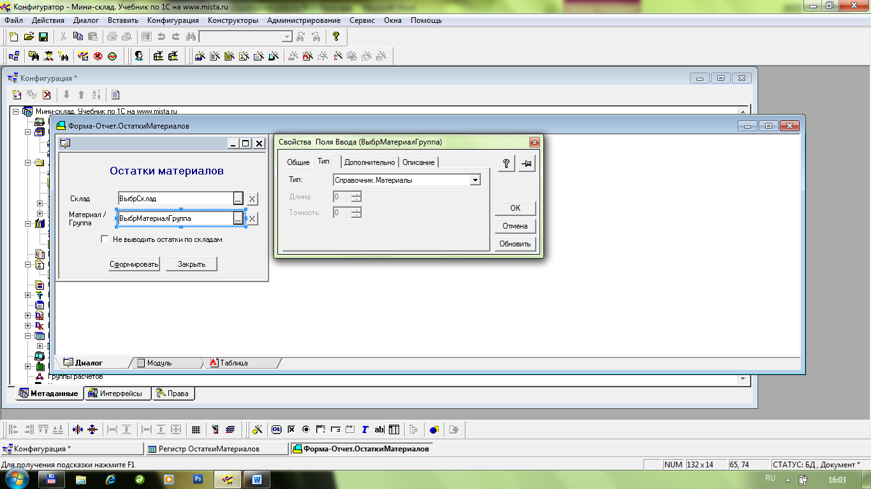Open the Конструкторы menu
The width and height of the screenshot is (871, 489).
[x=233, y=20]
